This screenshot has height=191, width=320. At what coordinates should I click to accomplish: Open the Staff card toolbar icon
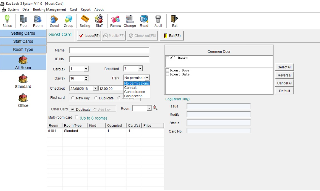99,21
